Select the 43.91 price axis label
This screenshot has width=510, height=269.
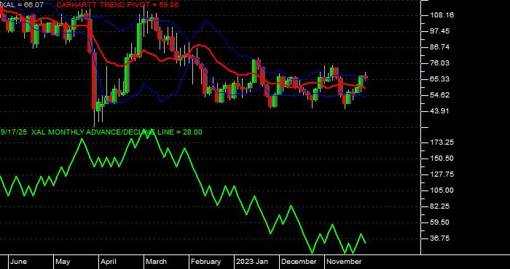click(439, 111)
